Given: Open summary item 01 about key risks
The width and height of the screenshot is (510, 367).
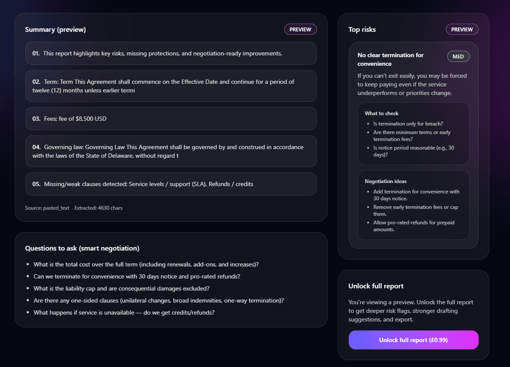Looking at the screenshot, I should tap(171, 53).
